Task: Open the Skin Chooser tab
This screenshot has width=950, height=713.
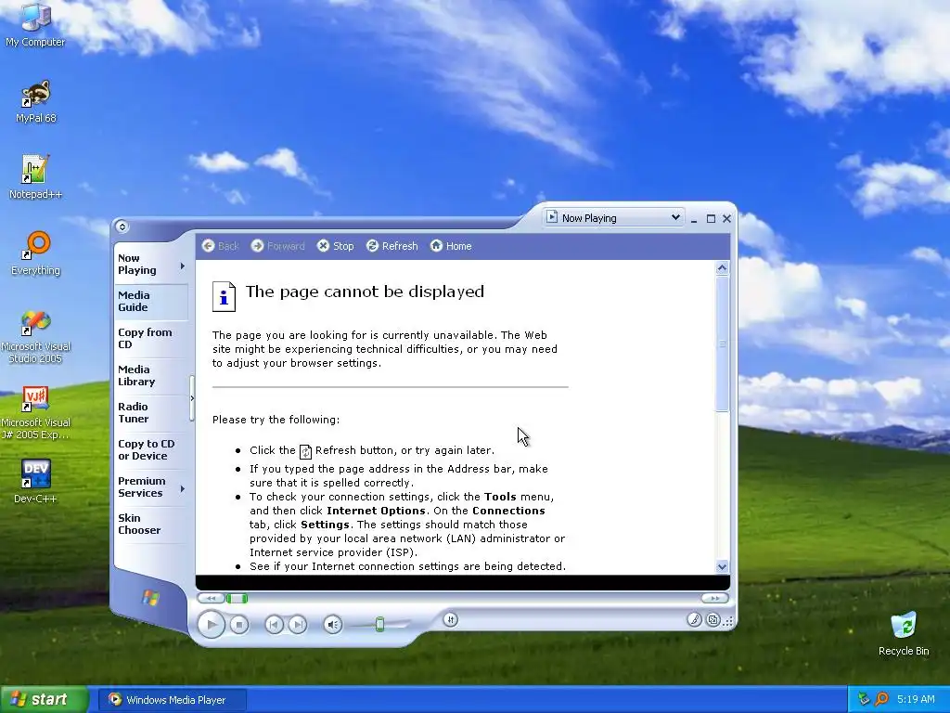Action: 151,524
